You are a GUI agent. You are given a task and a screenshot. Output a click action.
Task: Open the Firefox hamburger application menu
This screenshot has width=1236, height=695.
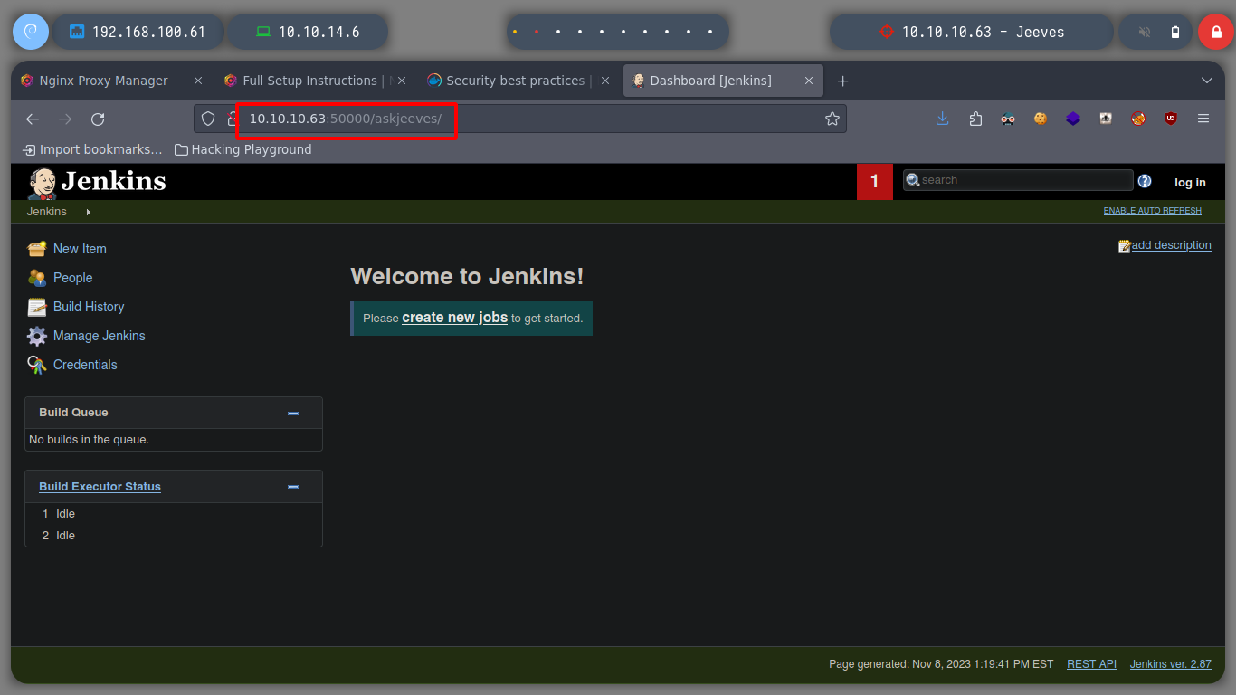coord(1203,119)
